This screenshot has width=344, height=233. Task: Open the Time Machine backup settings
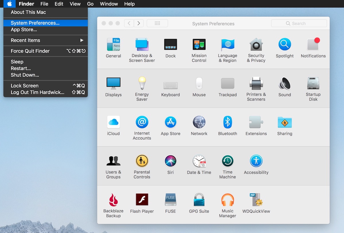(227, 161)
